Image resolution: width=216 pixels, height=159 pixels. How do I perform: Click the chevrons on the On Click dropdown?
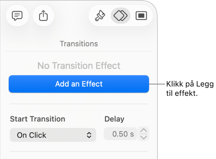[x=89, y=135]
